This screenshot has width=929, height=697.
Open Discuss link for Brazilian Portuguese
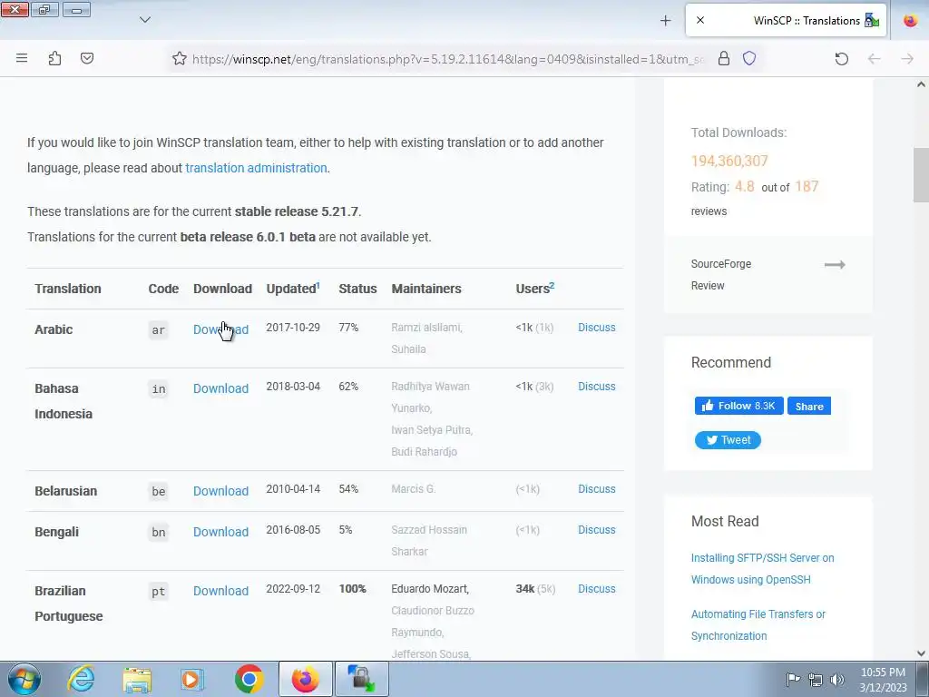[597, 589]
